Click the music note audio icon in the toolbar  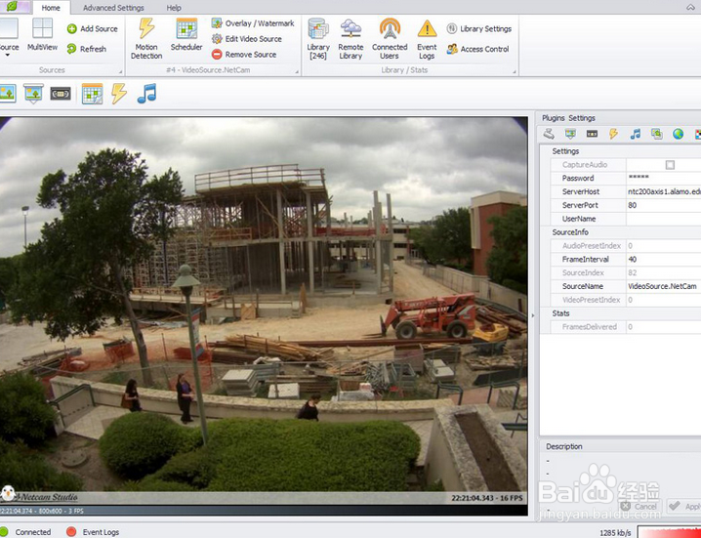pos(146,94)
